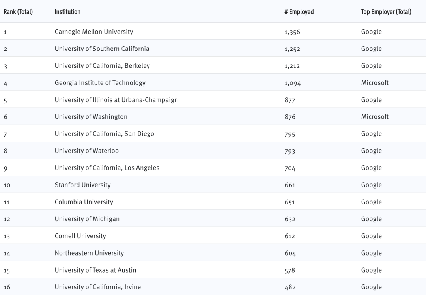Select University of California, Los Angeles

107,168
